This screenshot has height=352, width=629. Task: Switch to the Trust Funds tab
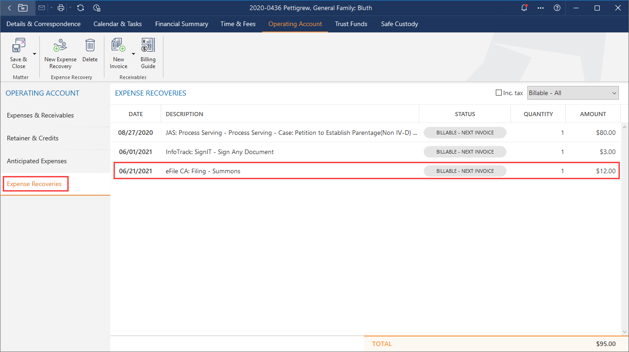(x=351, y=24)
